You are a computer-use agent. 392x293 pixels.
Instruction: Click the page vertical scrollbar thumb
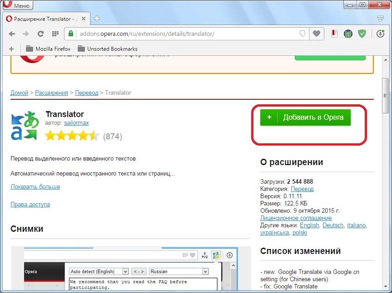coord(385,96)
